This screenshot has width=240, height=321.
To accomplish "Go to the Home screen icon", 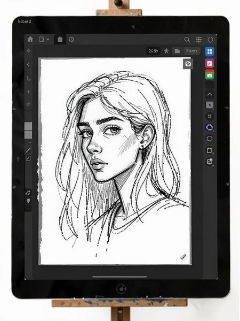I will [30, 39].
